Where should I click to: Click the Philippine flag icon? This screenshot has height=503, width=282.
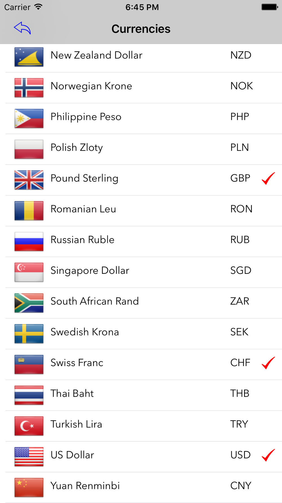(29, 119)
